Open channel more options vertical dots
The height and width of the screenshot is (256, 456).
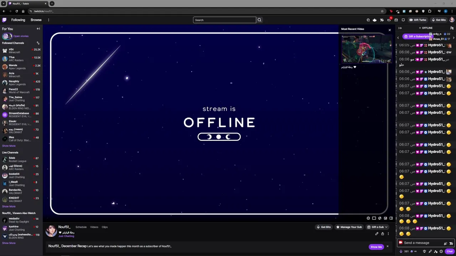point(388,234)
